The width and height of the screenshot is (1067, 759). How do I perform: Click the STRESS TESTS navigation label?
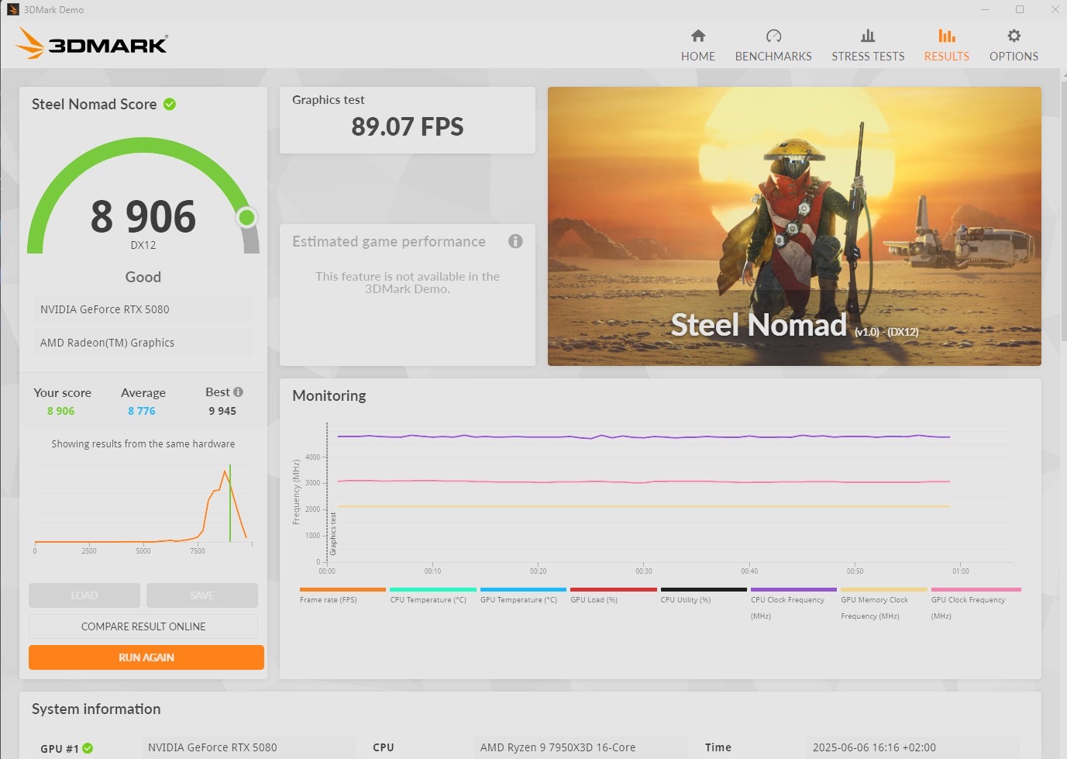pyautogui.click(x=868, y=57)
